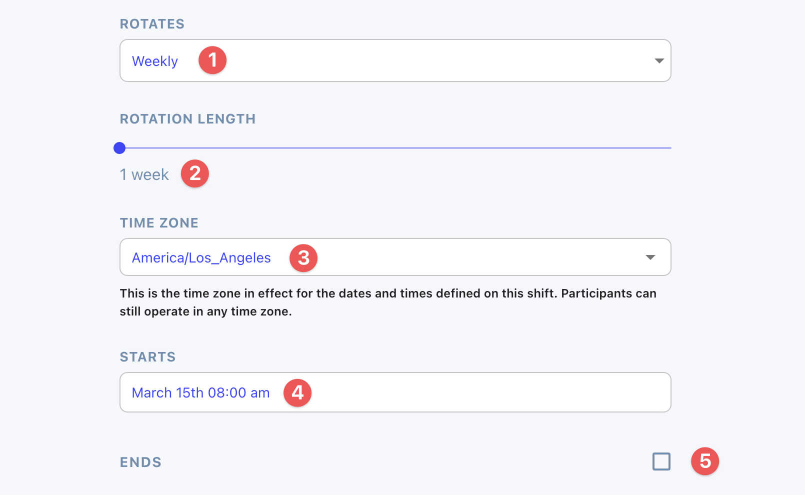This screenshot has height=495, width=805.
Task: Click the Starts section label
Action: (147, 357)
